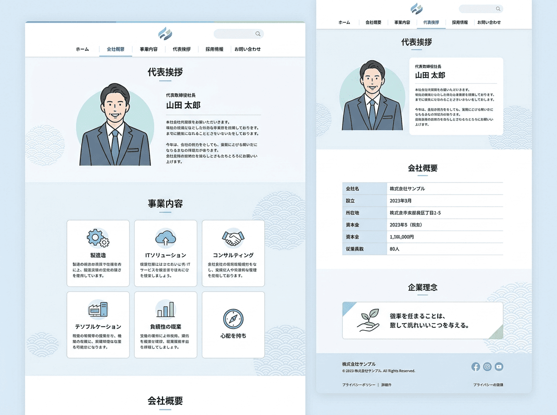Viewport: 557px width, 415px height.
Task: Select the bar chart icon for 負頗性の簇業
Action: 166,309
